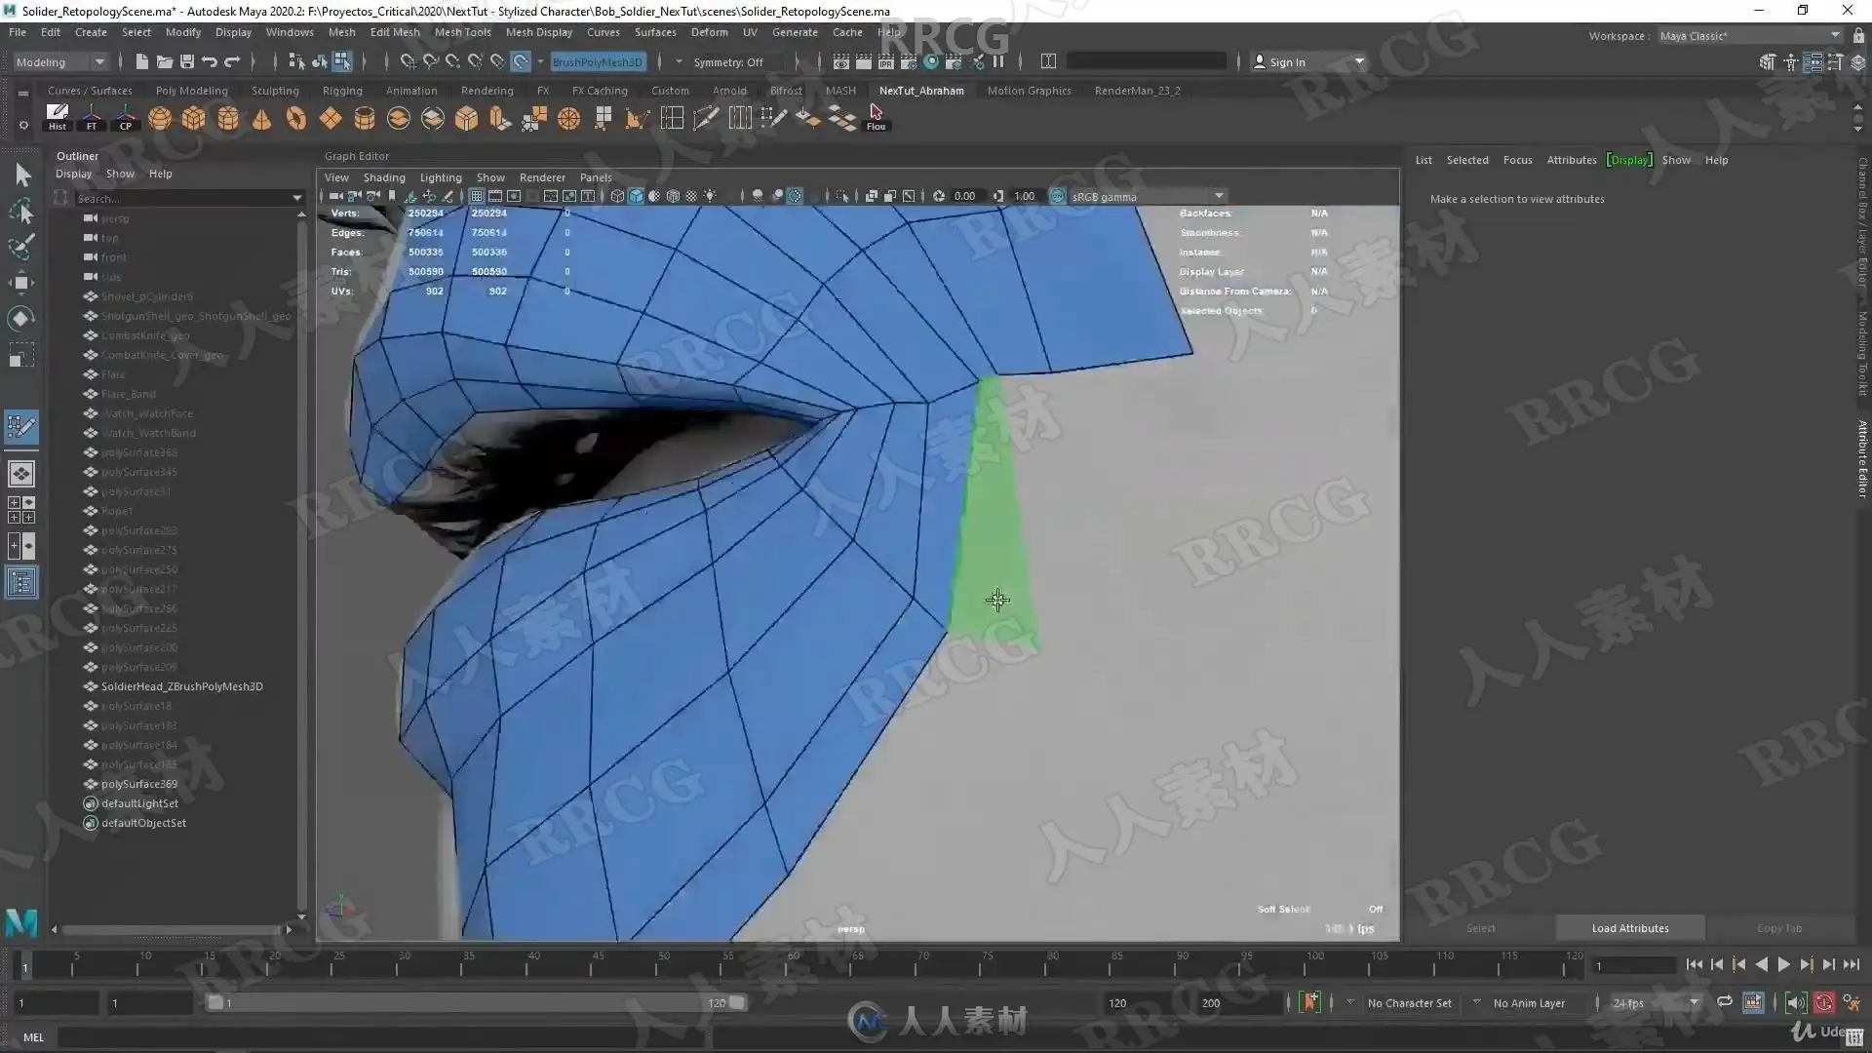This screenshot has width=1872, height=1053.
Task: Toggle audio mute button in range bar
Action: [1795, 1002]
